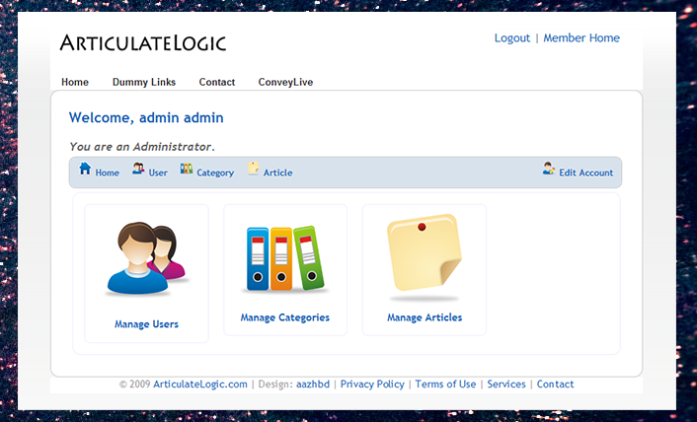697x422 pixels.
Task: Visit the Services footer link
Action: (506, 385)
